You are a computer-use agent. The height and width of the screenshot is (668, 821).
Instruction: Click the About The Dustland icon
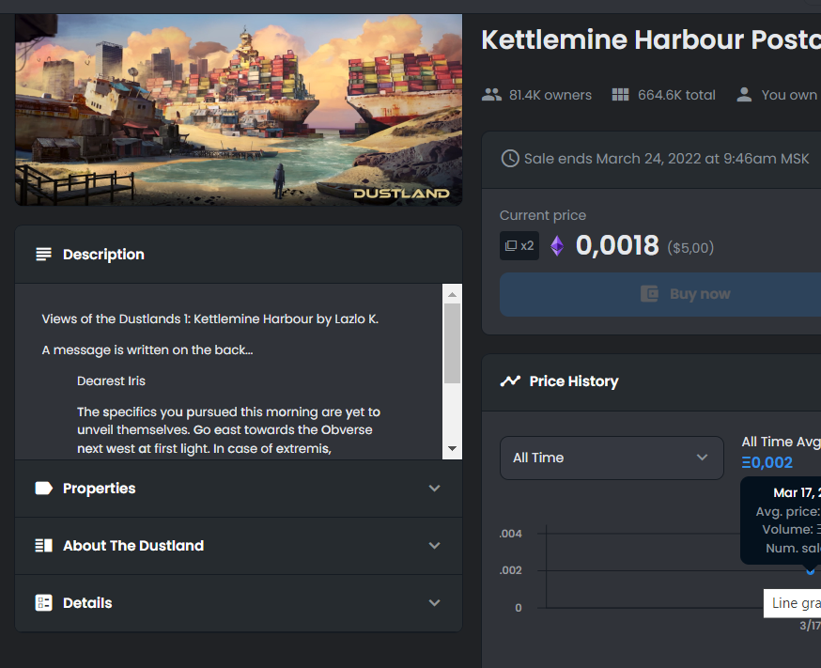click(x=43, y=546)
